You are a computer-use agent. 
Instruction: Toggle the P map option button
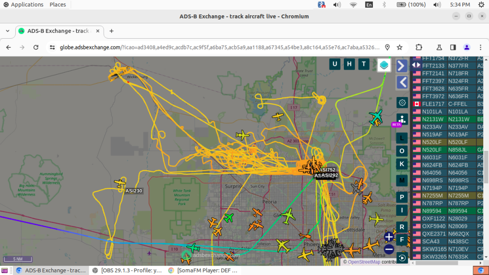click(x=402, y=197)
